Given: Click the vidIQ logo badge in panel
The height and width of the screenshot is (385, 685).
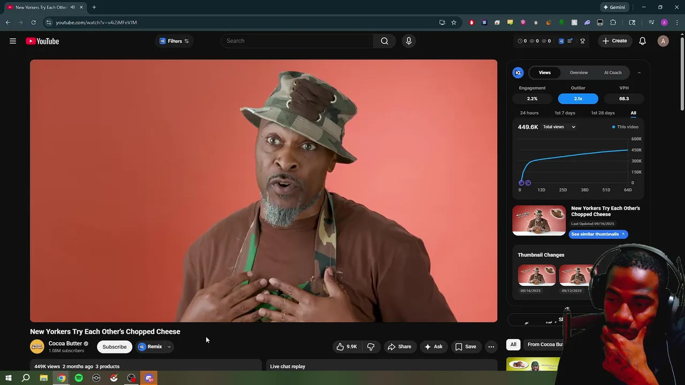Looking at the screenshot, I should click(x=518, y=73).
